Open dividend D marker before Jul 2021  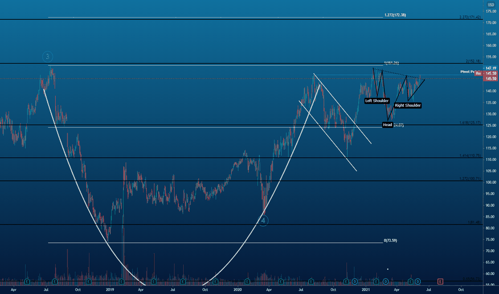point(418,282)
